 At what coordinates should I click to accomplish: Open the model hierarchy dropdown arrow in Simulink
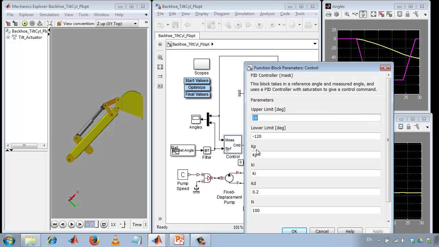point(315,44)
